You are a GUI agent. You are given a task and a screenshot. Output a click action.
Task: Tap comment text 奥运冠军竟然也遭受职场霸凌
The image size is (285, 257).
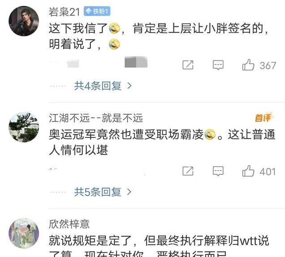(x=126, y=135)
